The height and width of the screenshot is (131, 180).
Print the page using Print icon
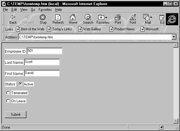[x=118, y=17]
